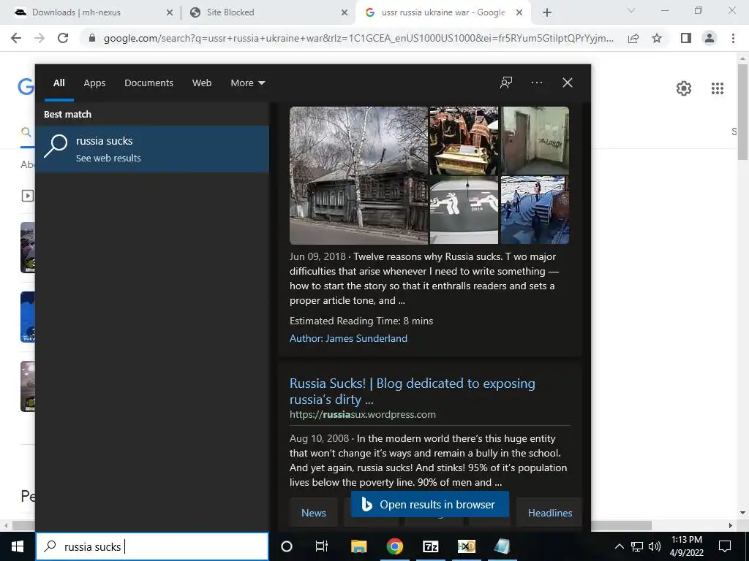Open the tab search dropdown
Screen dimensions: 749x561
631,10
